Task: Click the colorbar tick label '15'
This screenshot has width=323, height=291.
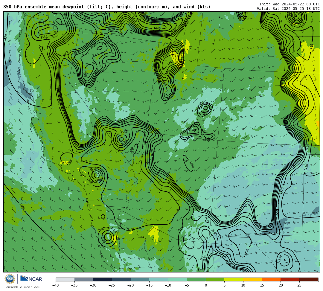Action: point(262,285)
